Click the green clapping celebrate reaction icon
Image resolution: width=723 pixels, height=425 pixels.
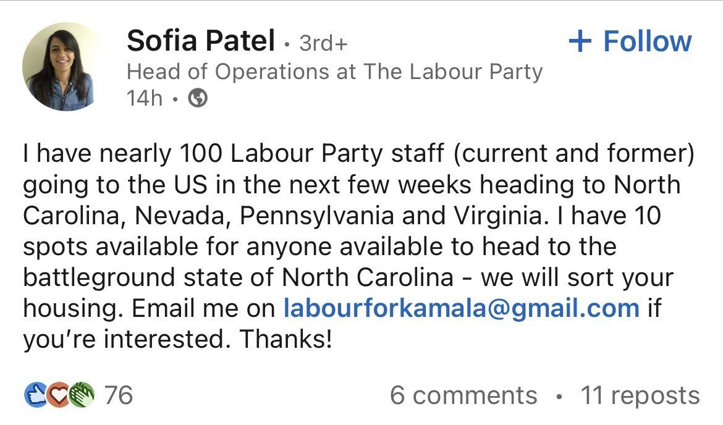pos(82,395)
